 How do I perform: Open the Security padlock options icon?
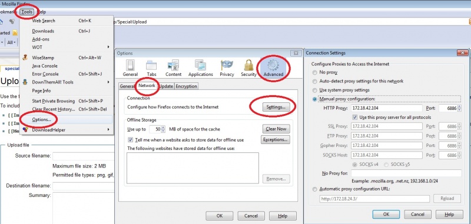click(x=248, y=68)
